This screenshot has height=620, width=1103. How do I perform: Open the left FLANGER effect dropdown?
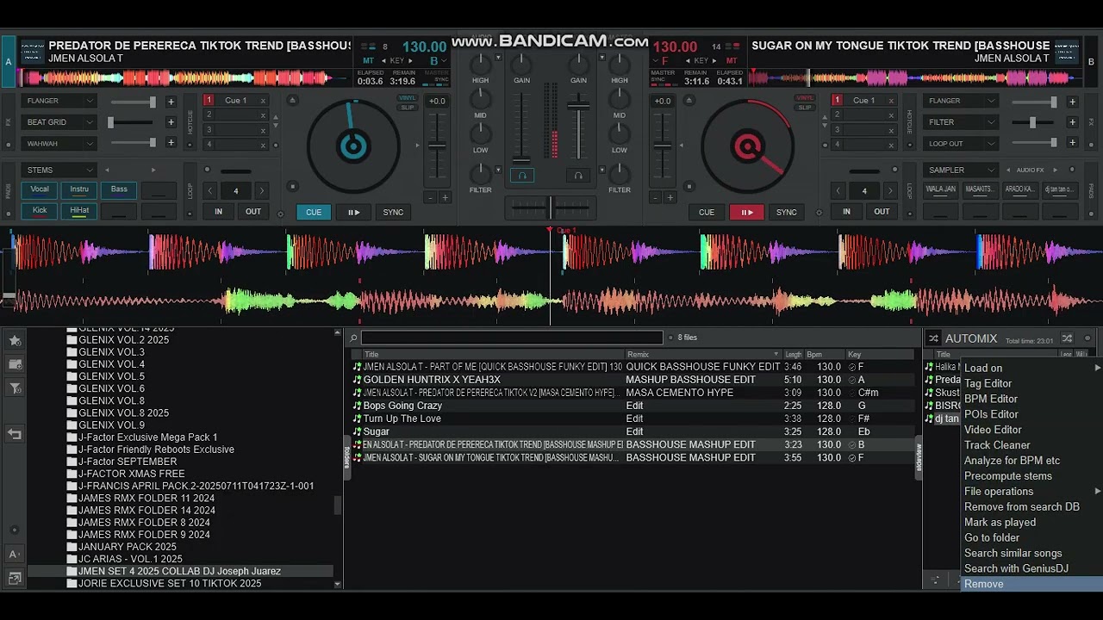point(59,101)
